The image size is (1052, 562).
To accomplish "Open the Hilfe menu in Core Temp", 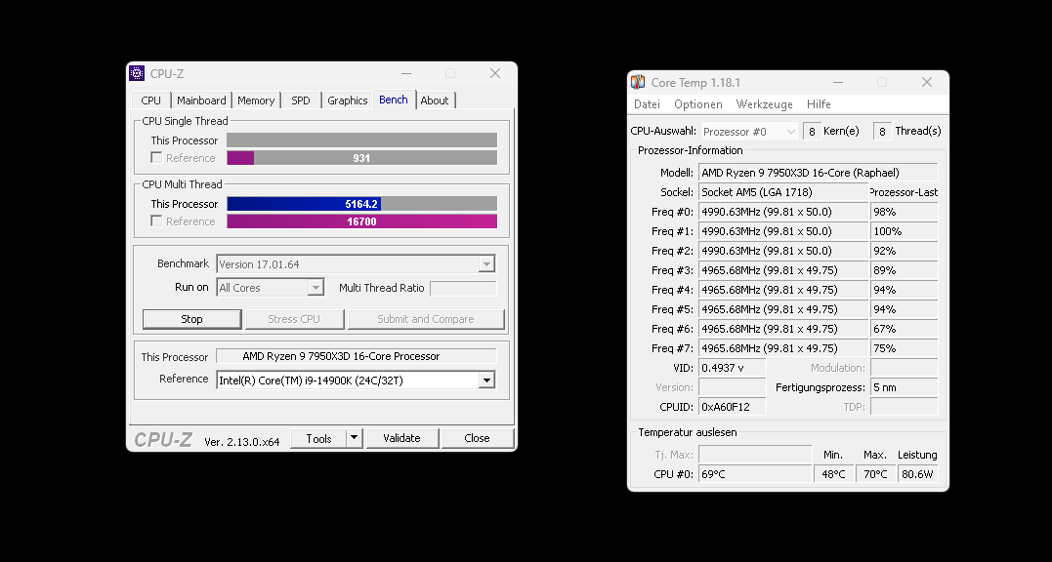I will [x=819, y=104].
